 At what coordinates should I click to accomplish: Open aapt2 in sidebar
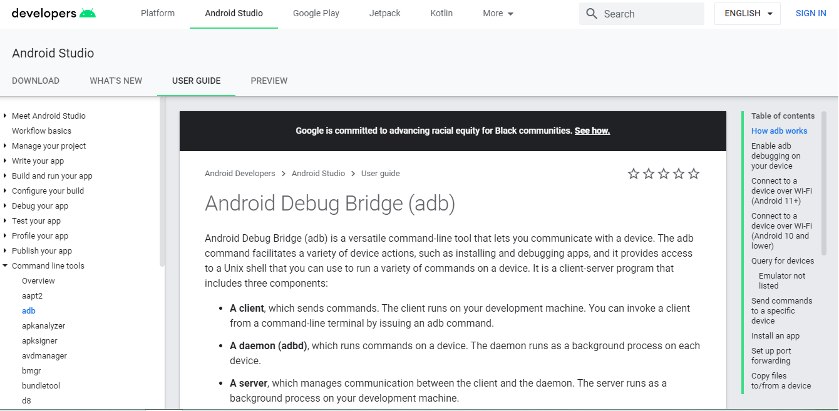[x=32, y=295]
